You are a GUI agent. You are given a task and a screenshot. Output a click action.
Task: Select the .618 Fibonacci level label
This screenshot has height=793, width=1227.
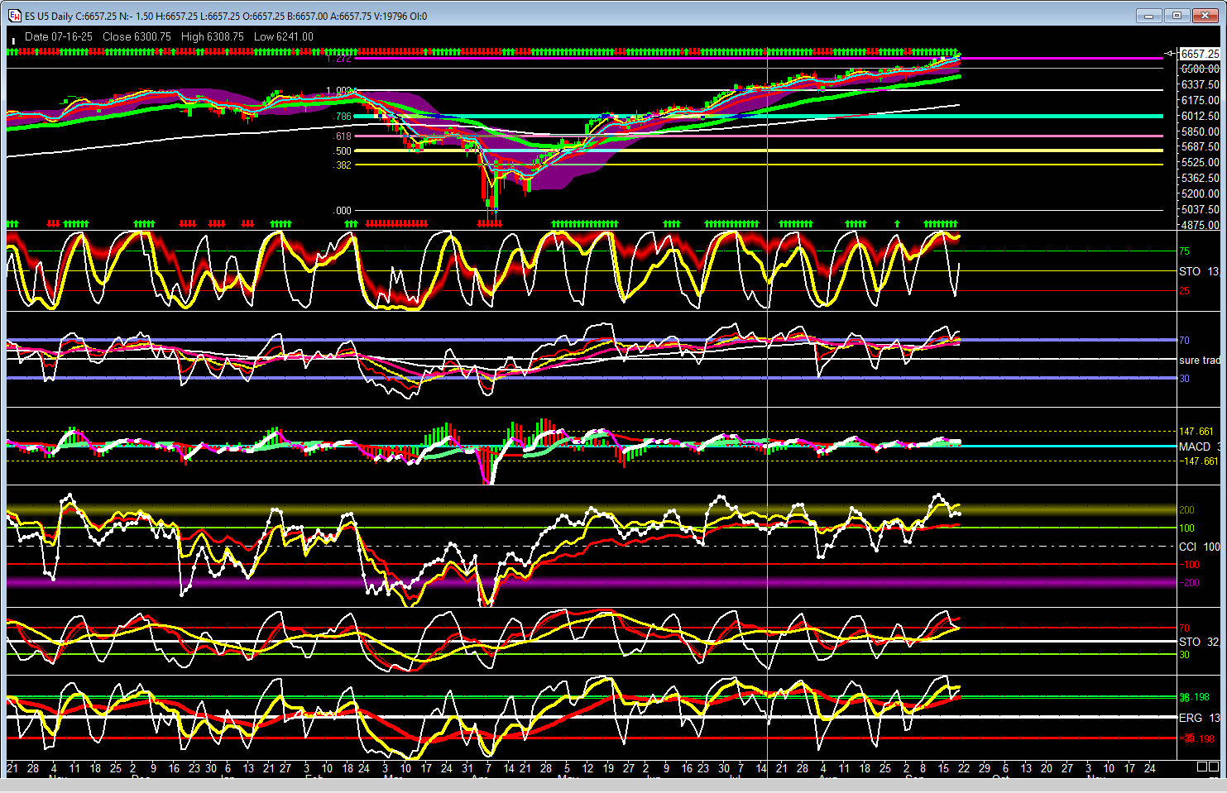pyautogui.click(x=343, y=136)
